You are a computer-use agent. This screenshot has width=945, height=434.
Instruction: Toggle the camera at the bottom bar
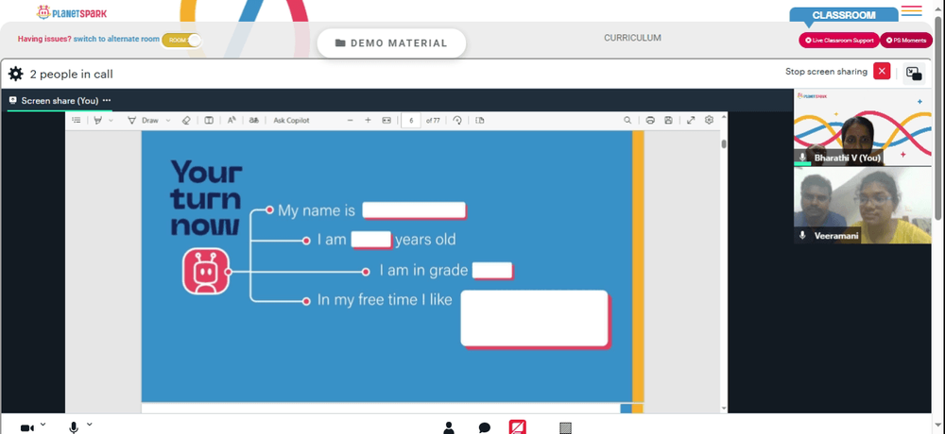[27, 428]
